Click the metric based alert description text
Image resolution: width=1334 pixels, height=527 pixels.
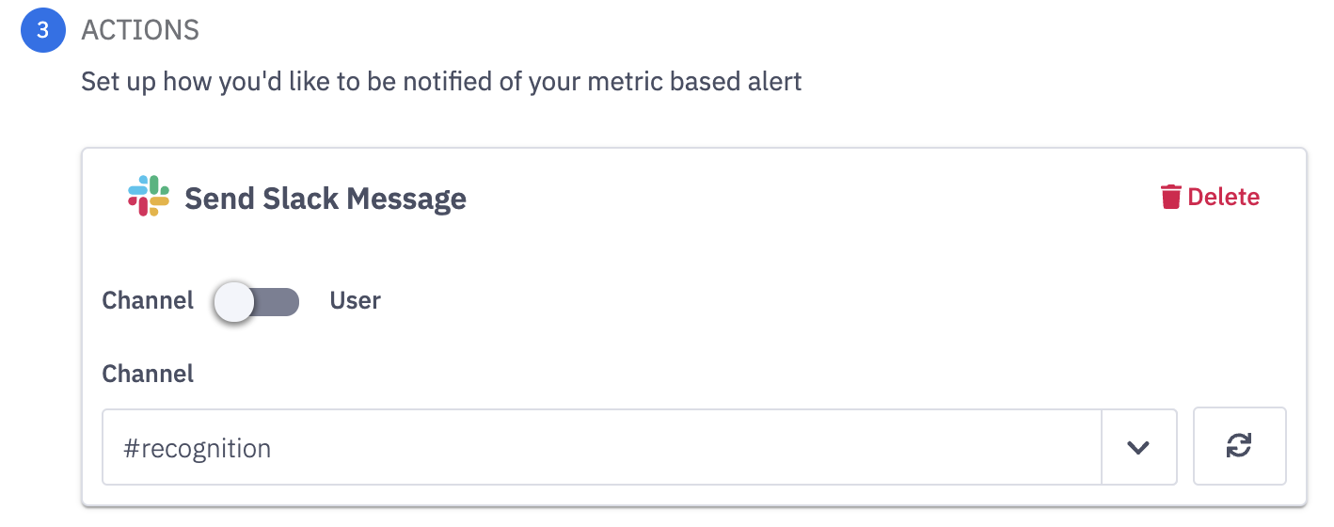(441, 81)
